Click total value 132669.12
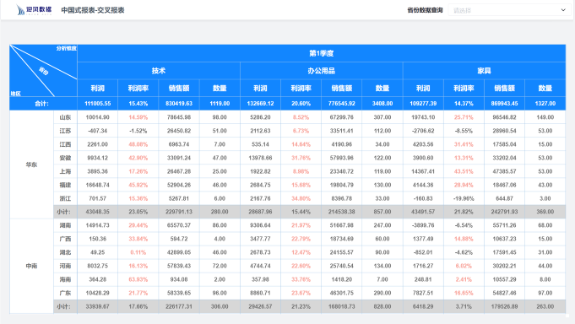This screenshot has width=575, height=324. tap(260, 104)
